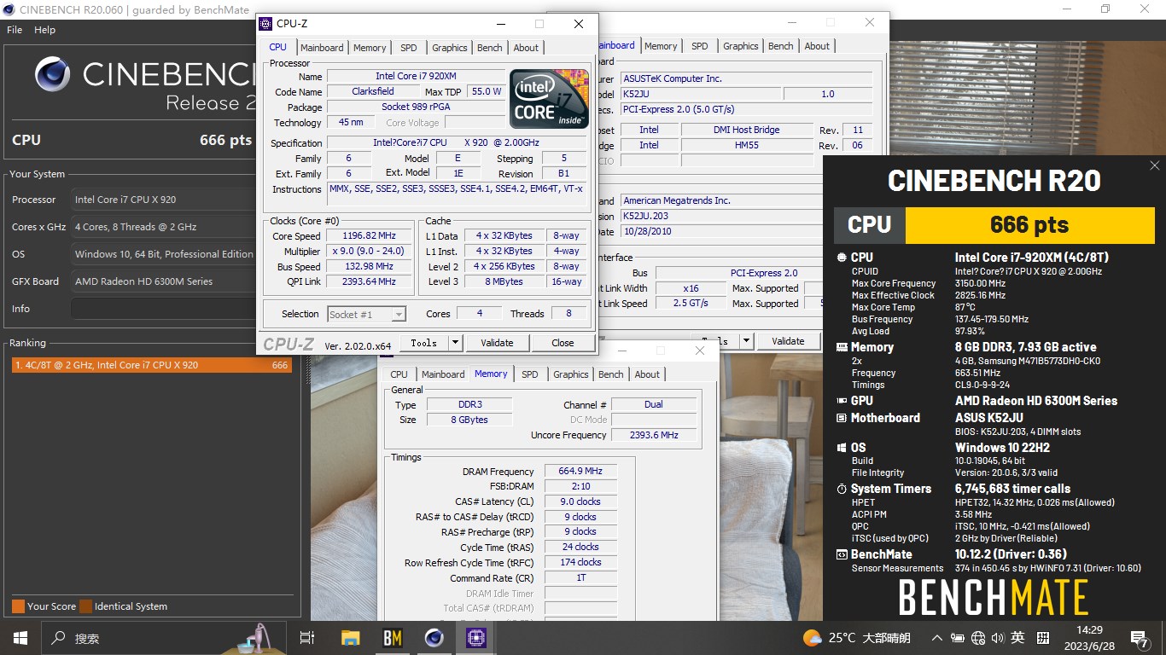
Task: Open the Cinebench Help menu
Action: tap(44, 30)
